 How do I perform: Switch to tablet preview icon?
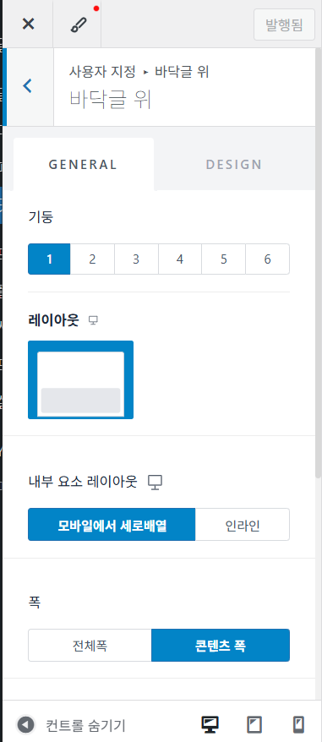pos(254,724)
